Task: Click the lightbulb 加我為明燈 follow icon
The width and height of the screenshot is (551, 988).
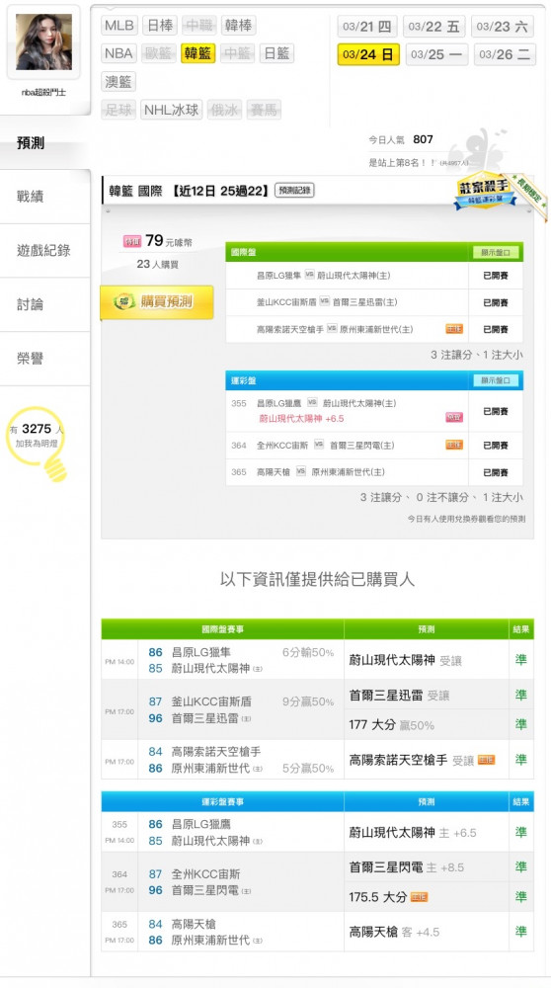Action: [38, 443]
